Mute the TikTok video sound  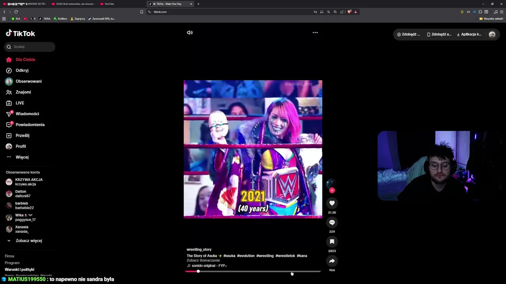[x=190, y=33]
